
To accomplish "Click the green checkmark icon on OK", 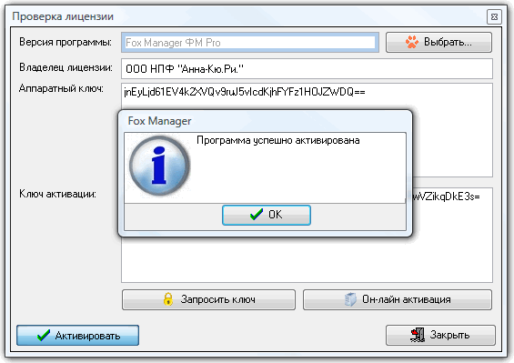I will point(256,215).
